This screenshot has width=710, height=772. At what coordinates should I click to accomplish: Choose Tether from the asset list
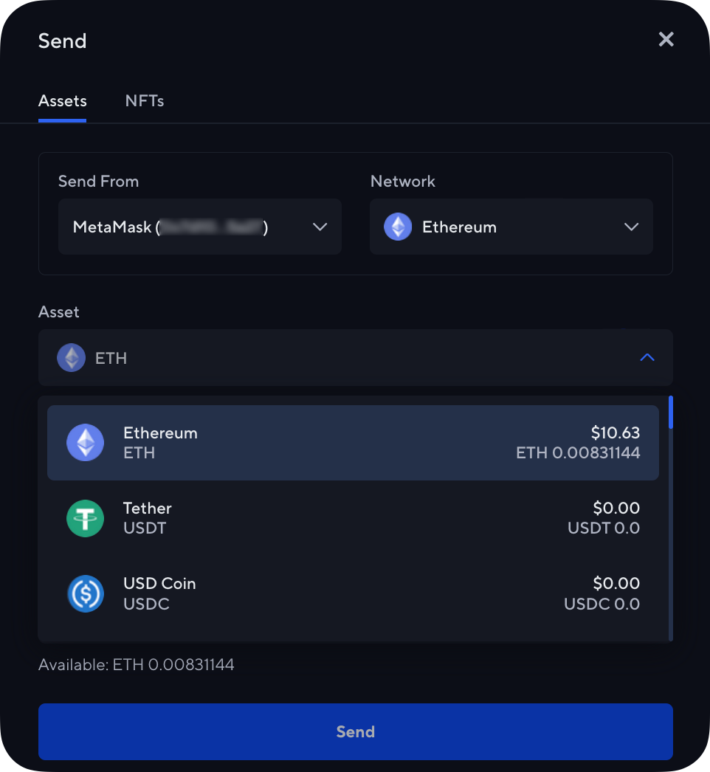pyautogui.click(x=353, y=518)
